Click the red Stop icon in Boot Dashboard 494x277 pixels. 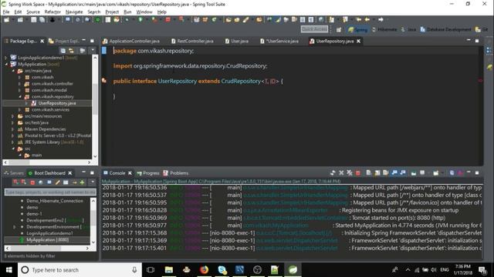point(32,182)
